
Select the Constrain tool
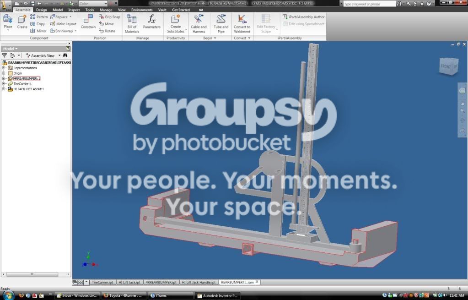(x=88, y=22)
